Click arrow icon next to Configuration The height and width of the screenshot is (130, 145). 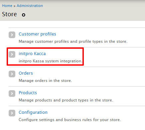tap(12, 113)
